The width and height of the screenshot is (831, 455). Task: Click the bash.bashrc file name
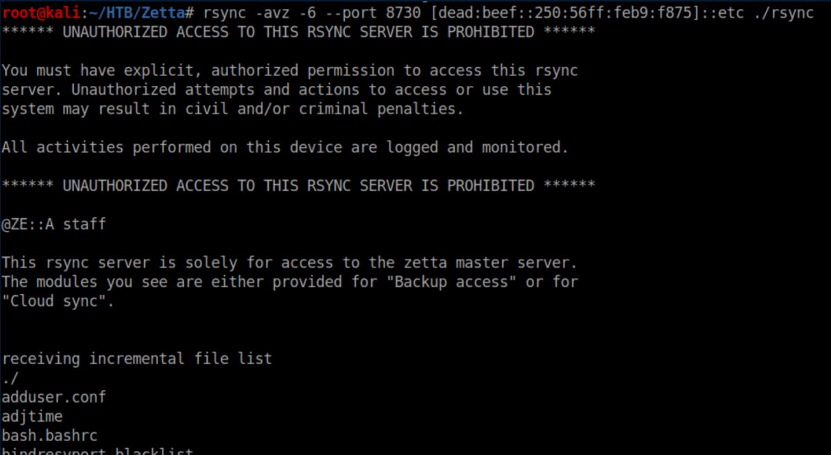[x=50, y=436]
